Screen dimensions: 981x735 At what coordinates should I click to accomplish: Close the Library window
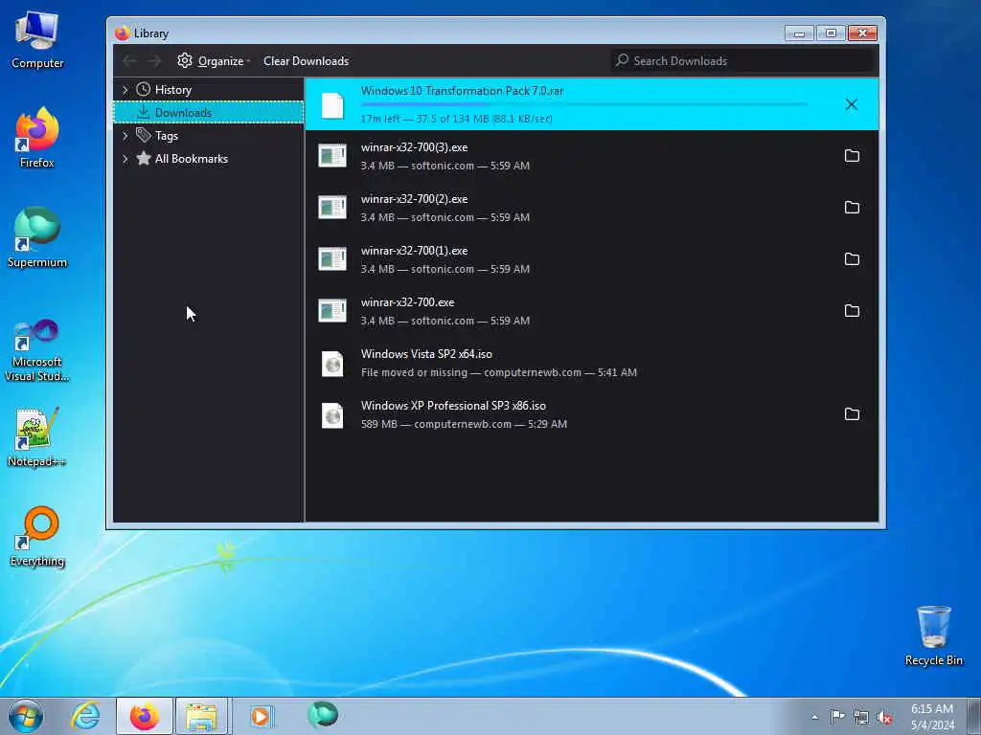pos(862,33)
